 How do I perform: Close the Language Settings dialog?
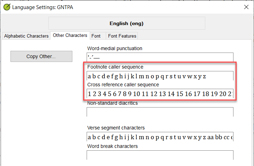pyautogui.click(x=246, y=7)
